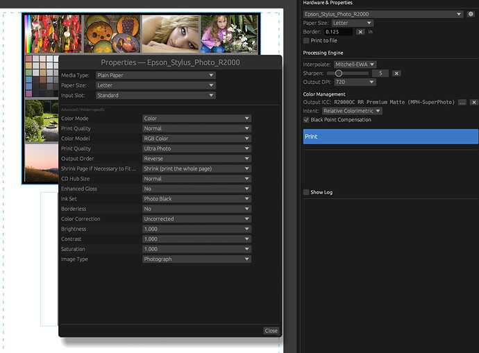Viewport: 479px width, 353px height.
Task: Open Print Quality Ultra Photo dropdown
Action: click(196, 148)
